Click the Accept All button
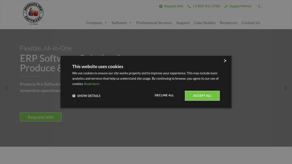 click(x=202, y=96)
